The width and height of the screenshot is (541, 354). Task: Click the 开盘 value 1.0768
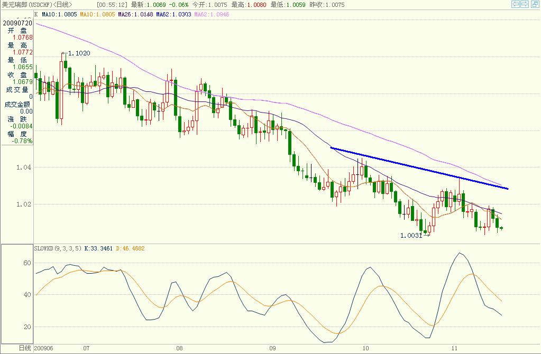pos(23,38)
